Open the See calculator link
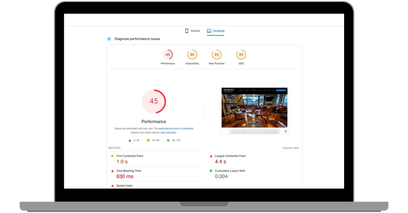Screen dimensions: 408x213 (x=169, y=133)
